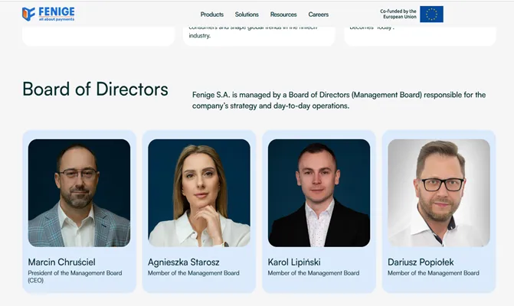Click the FENIGE all about payments wordmark

pos(57,14)
